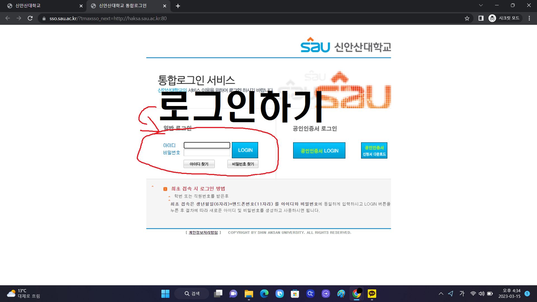The width and height of the screenshot is (537, 302).
Task: Expand the tab search dropdown
Action: pyautogui.click(x=481, y=5)
